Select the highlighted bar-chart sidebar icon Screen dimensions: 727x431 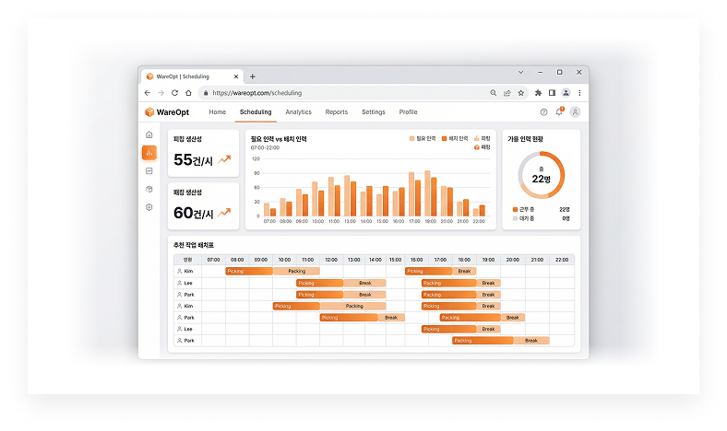pyautogui.click(x=149, y=153)
